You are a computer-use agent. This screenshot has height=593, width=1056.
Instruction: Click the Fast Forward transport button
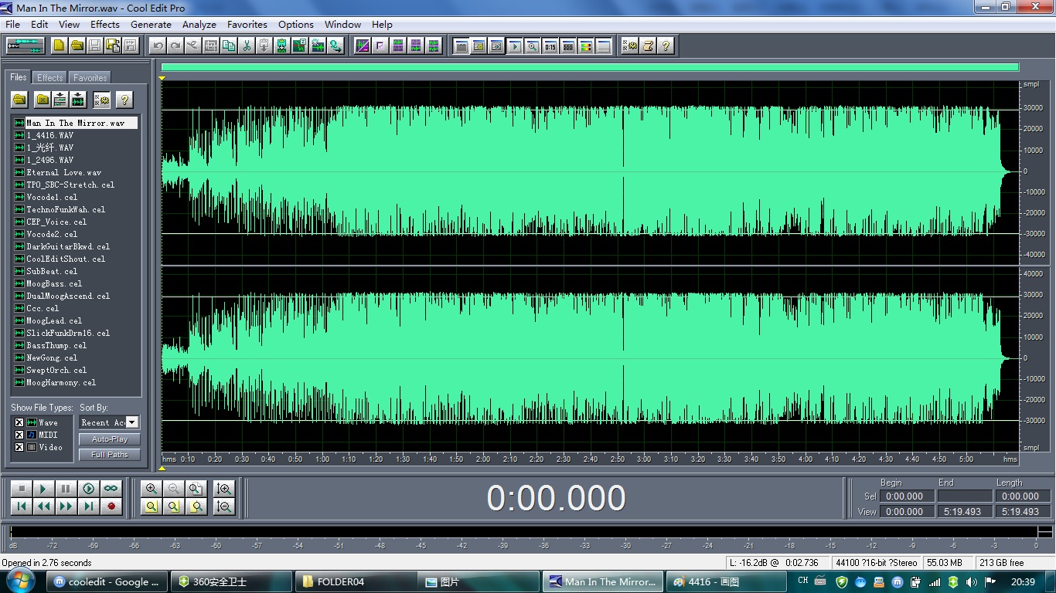(66, 507)
